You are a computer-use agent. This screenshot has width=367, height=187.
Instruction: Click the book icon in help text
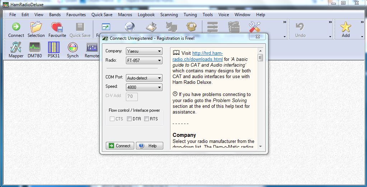coord(176,53)
